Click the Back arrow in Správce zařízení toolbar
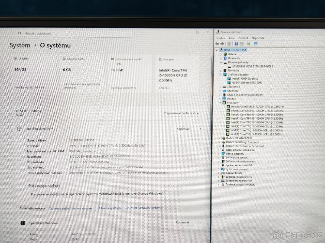The width and height of the screenshot is (325, 243). tap(217, 44)
